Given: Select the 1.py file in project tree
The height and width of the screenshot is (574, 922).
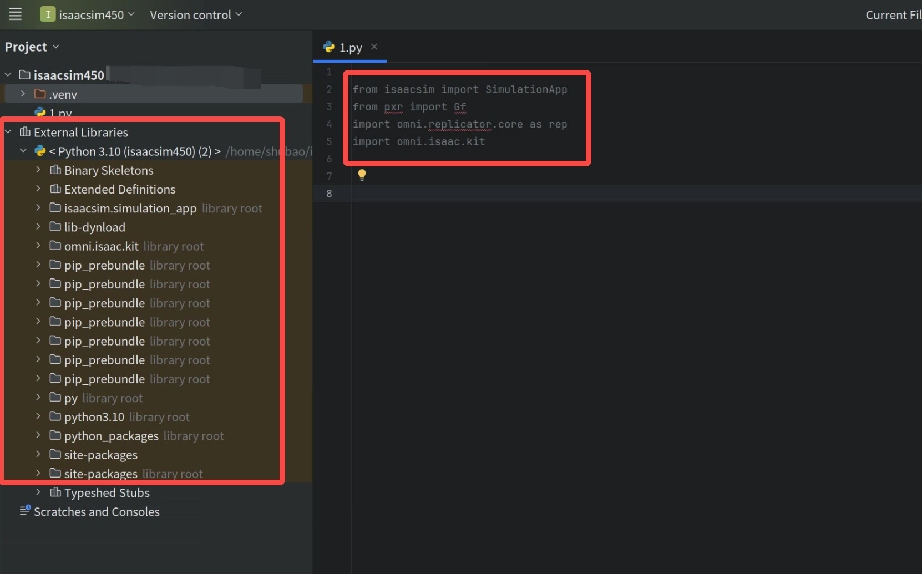Looking at the screenshot, I should click(60, 113).
